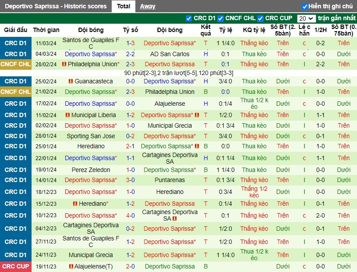
Task: Click red card icon beside Guanacasteca
Action: [71, 81]
